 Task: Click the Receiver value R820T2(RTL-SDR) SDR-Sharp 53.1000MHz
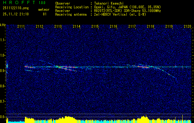[127, 11]
